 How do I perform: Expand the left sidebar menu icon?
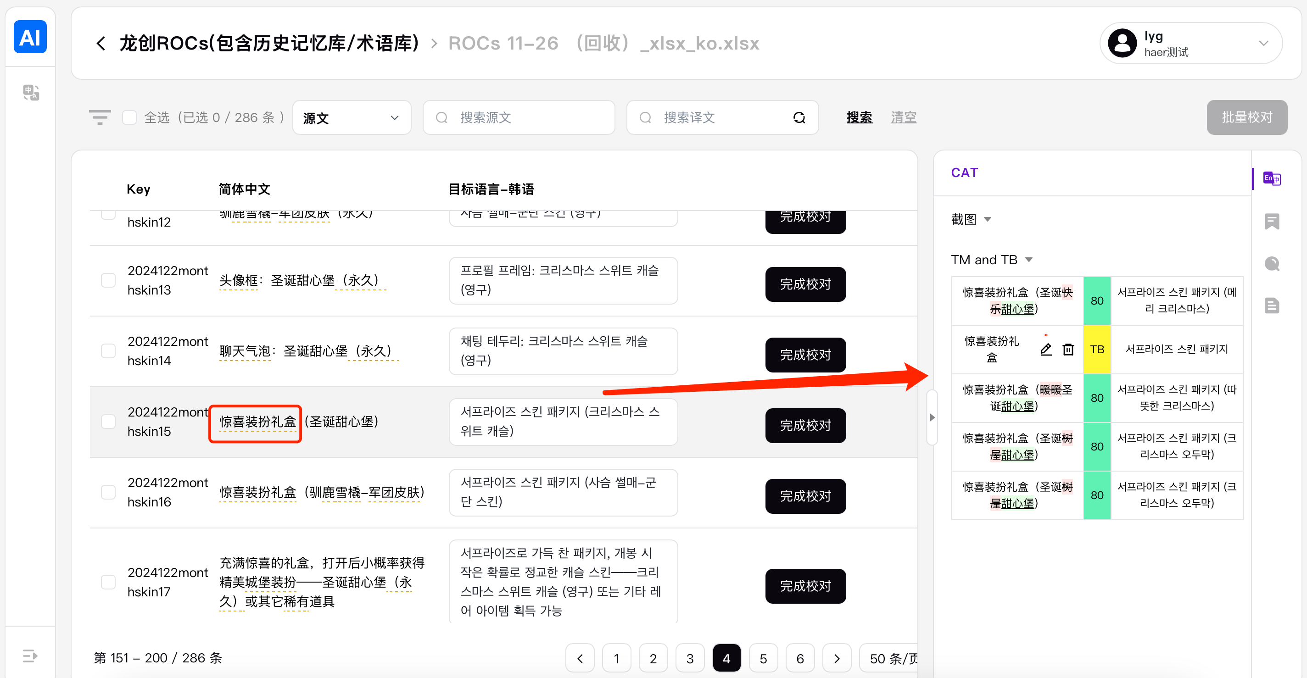coord(30,656)
